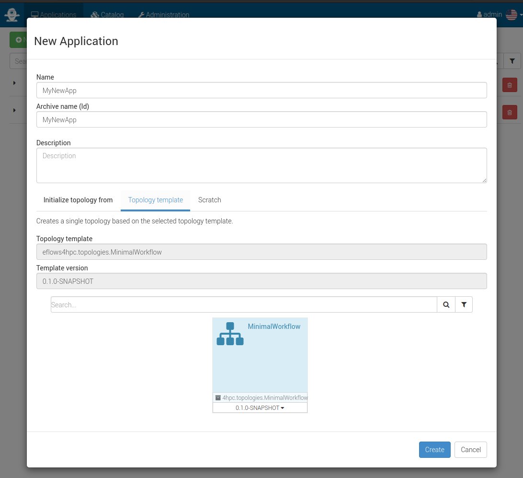Click the Template version readonly field
523x478 pixels.
click(x=261, y=281)
